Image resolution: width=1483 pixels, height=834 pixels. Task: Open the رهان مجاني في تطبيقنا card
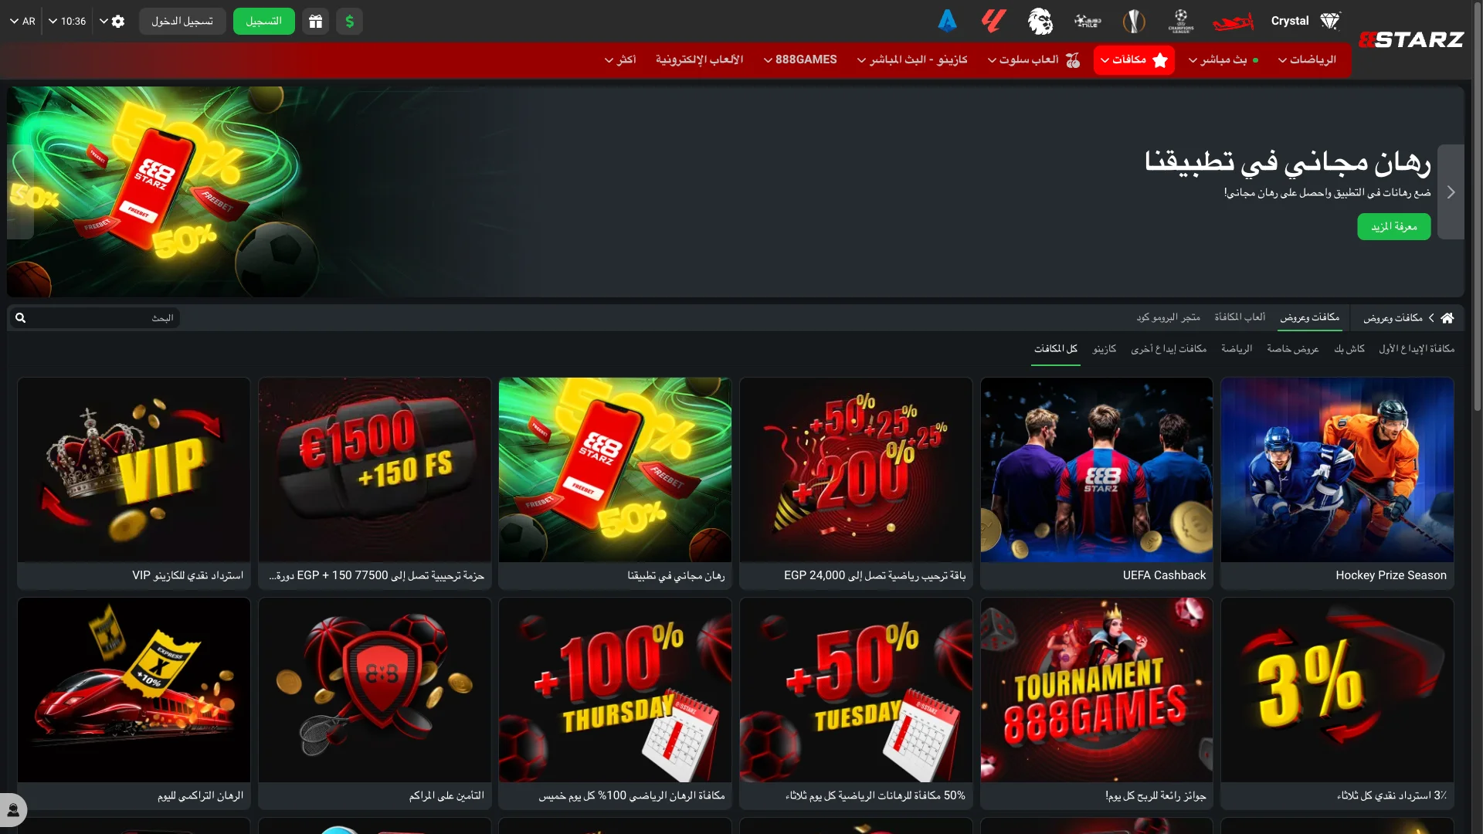coord(615,483)
